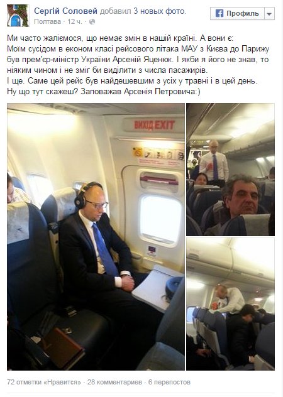Open Сергій Соловей's profile avatar
The image size is (283, 397).
coord(18,16)
